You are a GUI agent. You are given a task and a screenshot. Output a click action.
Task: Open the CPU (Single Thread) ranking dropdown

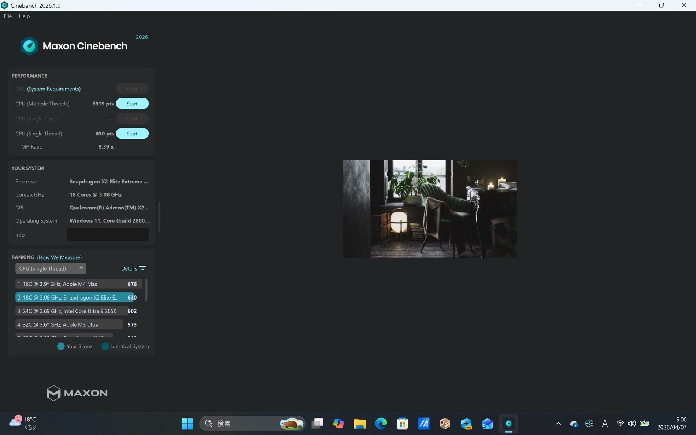[x=51, y=268]
